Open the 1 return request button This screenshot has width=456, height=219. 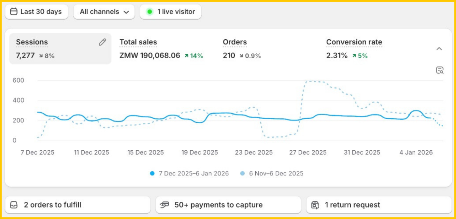[x=378, y=205]
